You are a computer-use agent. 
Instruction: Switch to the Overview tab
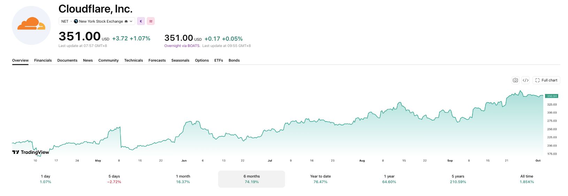pos(20,60)
